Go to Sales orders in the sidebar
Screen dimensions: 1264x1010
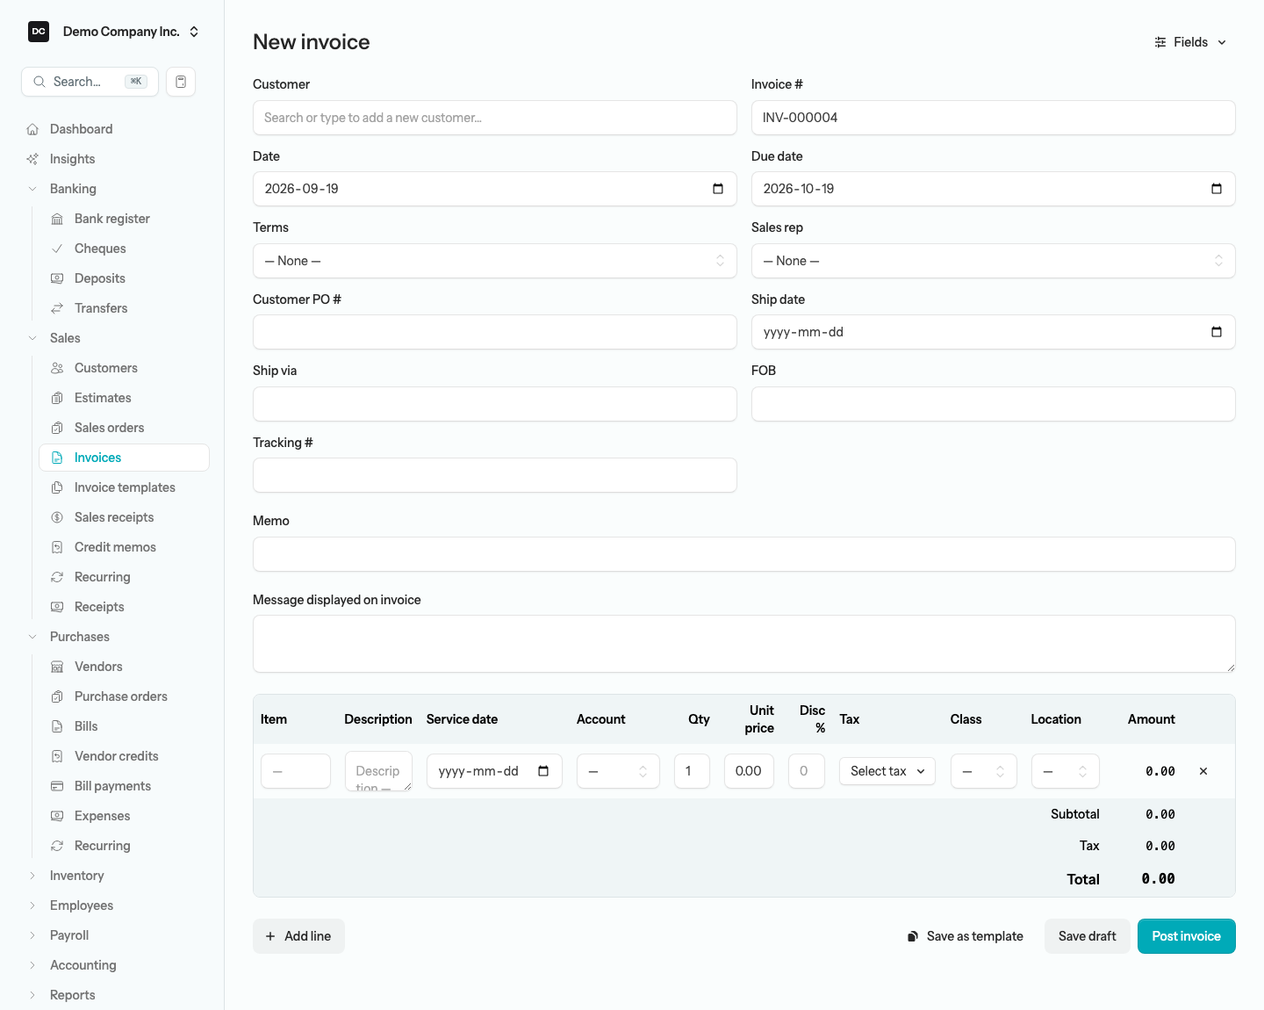click(x=124, y=428)
